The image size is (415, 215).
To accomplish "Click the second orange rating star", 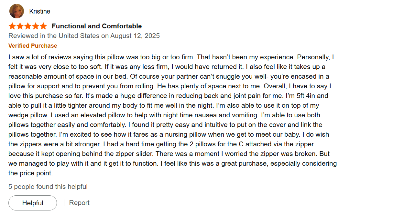I will coord(20,26).
